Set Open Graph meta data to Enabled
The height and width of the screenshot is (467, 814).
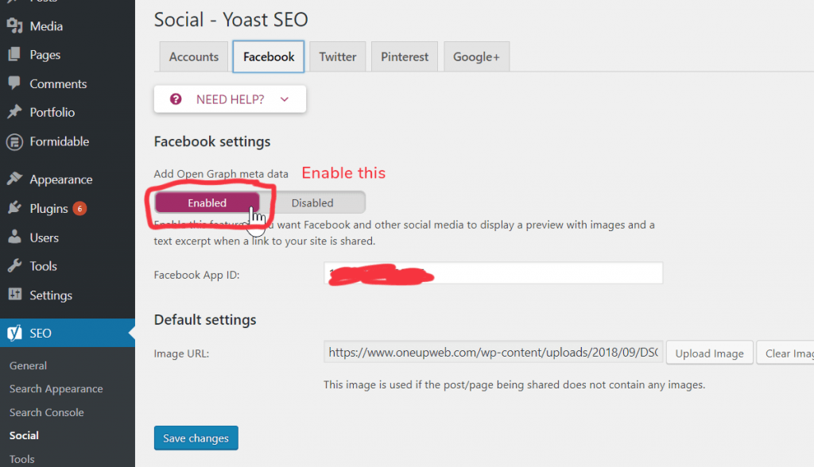pos(207,203)
